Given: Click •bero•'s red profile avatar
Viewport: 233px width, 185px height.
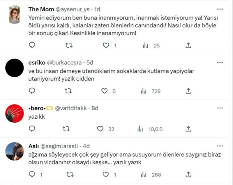Looking at the screenshot, I should tap(15, 113).
